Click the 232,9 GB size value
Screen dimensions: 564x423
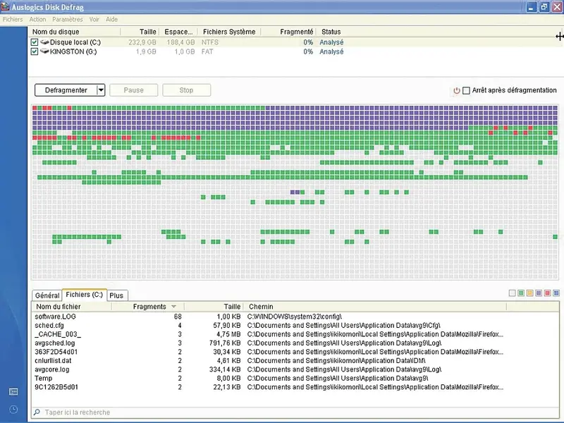click(142, 42)
